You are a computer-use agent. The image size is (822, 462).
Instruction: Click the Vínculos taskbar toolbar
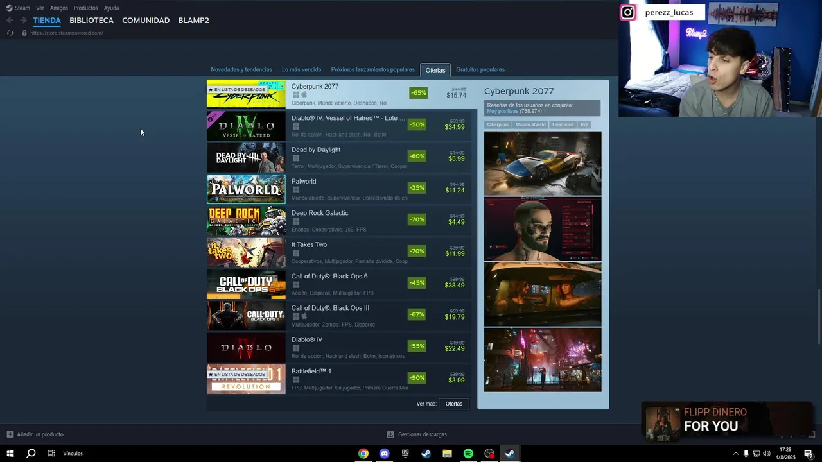click(73, 454)
